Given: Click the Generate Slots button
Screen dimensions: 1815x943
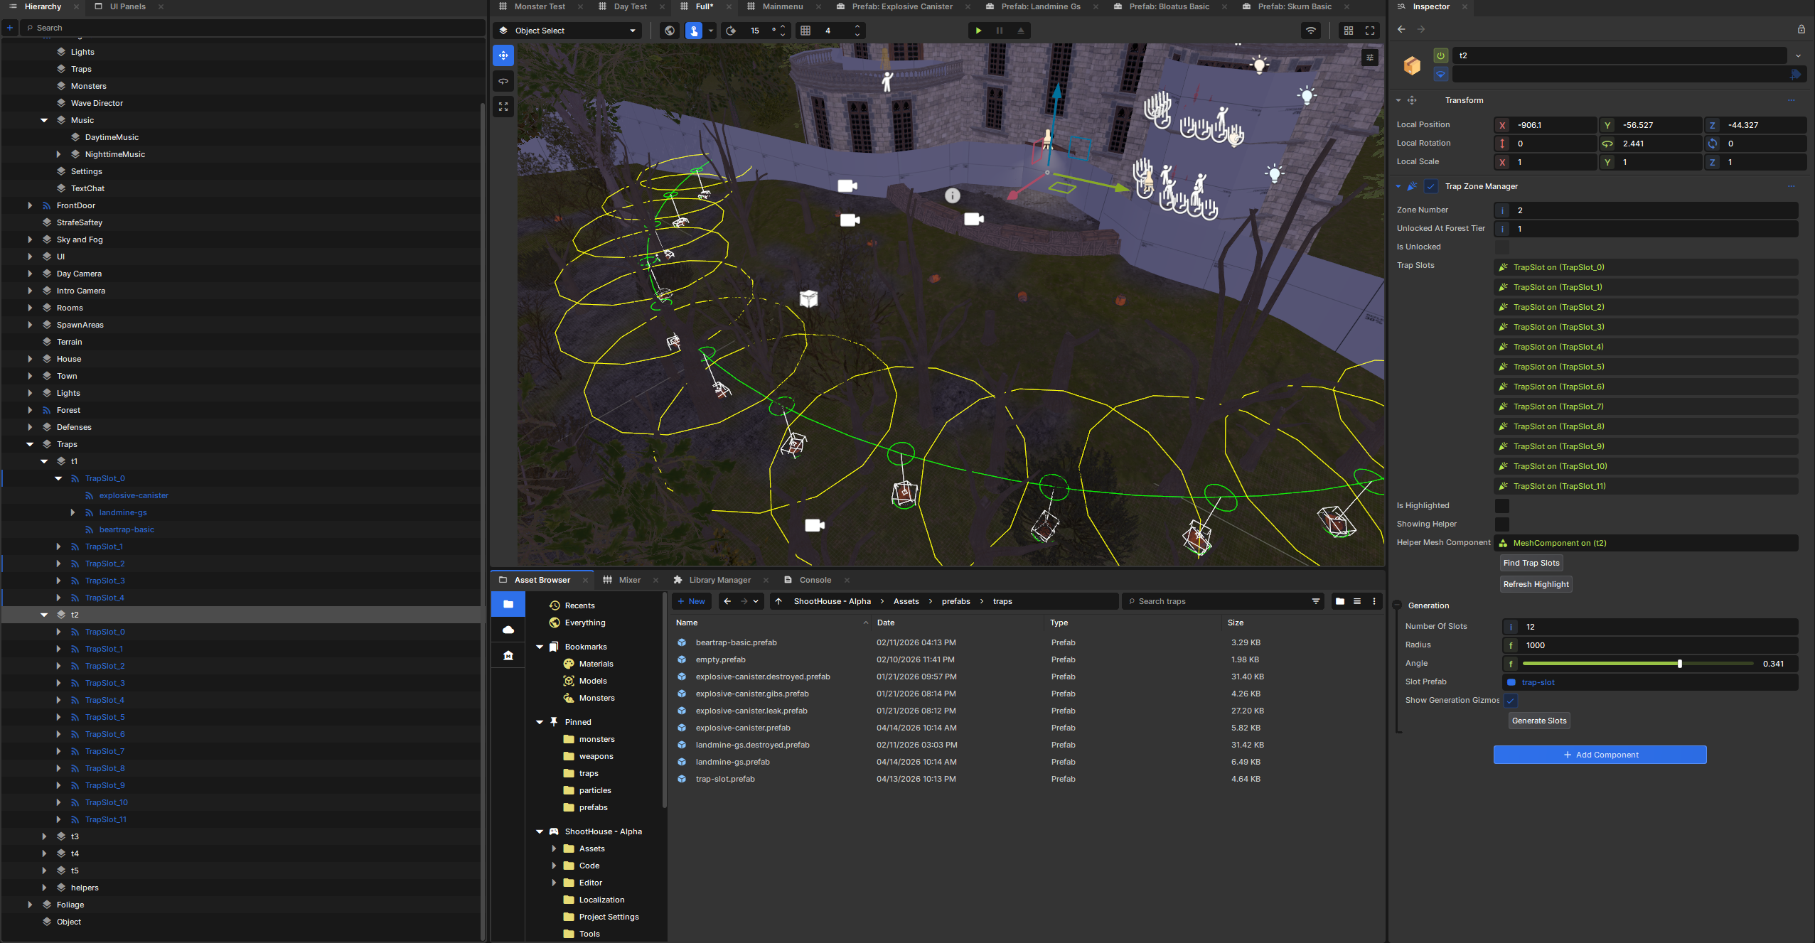Looking at the screenshot, I should click(x=1539, y=721).
